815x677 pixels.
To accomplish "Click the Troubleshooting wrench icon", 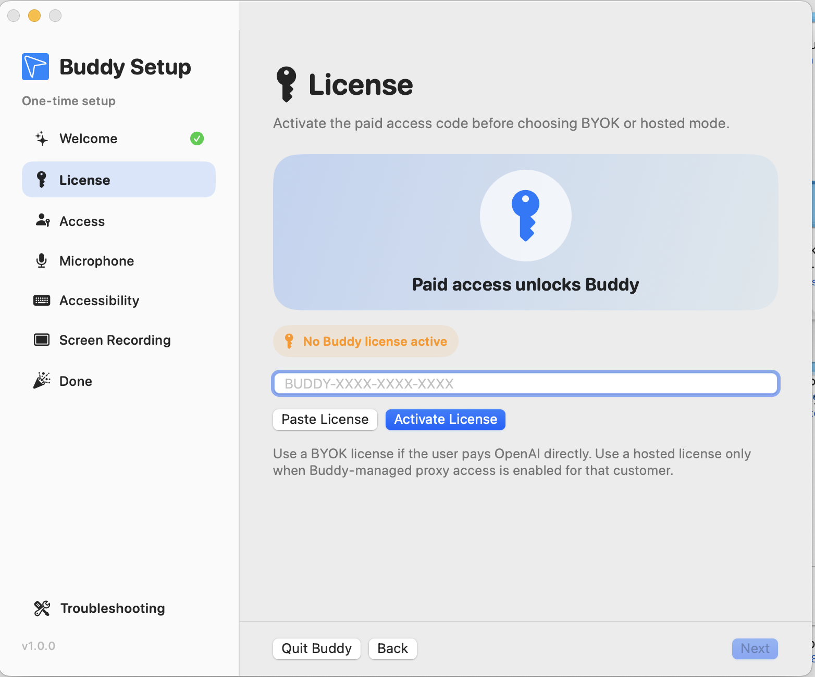I will coord(42,608).
